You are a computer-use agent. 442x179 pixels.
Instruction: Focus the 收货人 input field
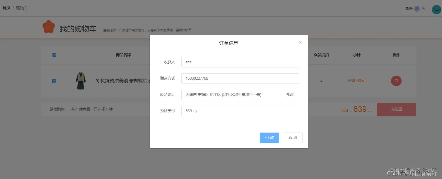[240, 62]
